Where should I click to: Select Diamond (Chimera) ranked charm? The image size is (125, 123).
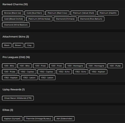[x=65, y=19]
